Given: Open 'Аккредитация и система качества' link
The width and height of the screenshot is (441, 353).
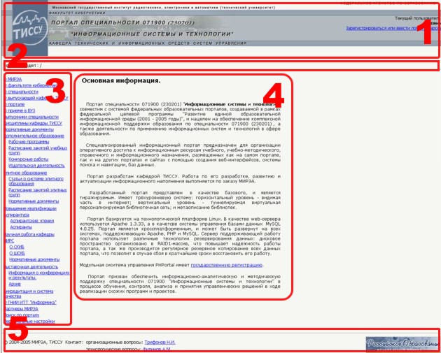Looking at the screenshot, I should (29, 294).
